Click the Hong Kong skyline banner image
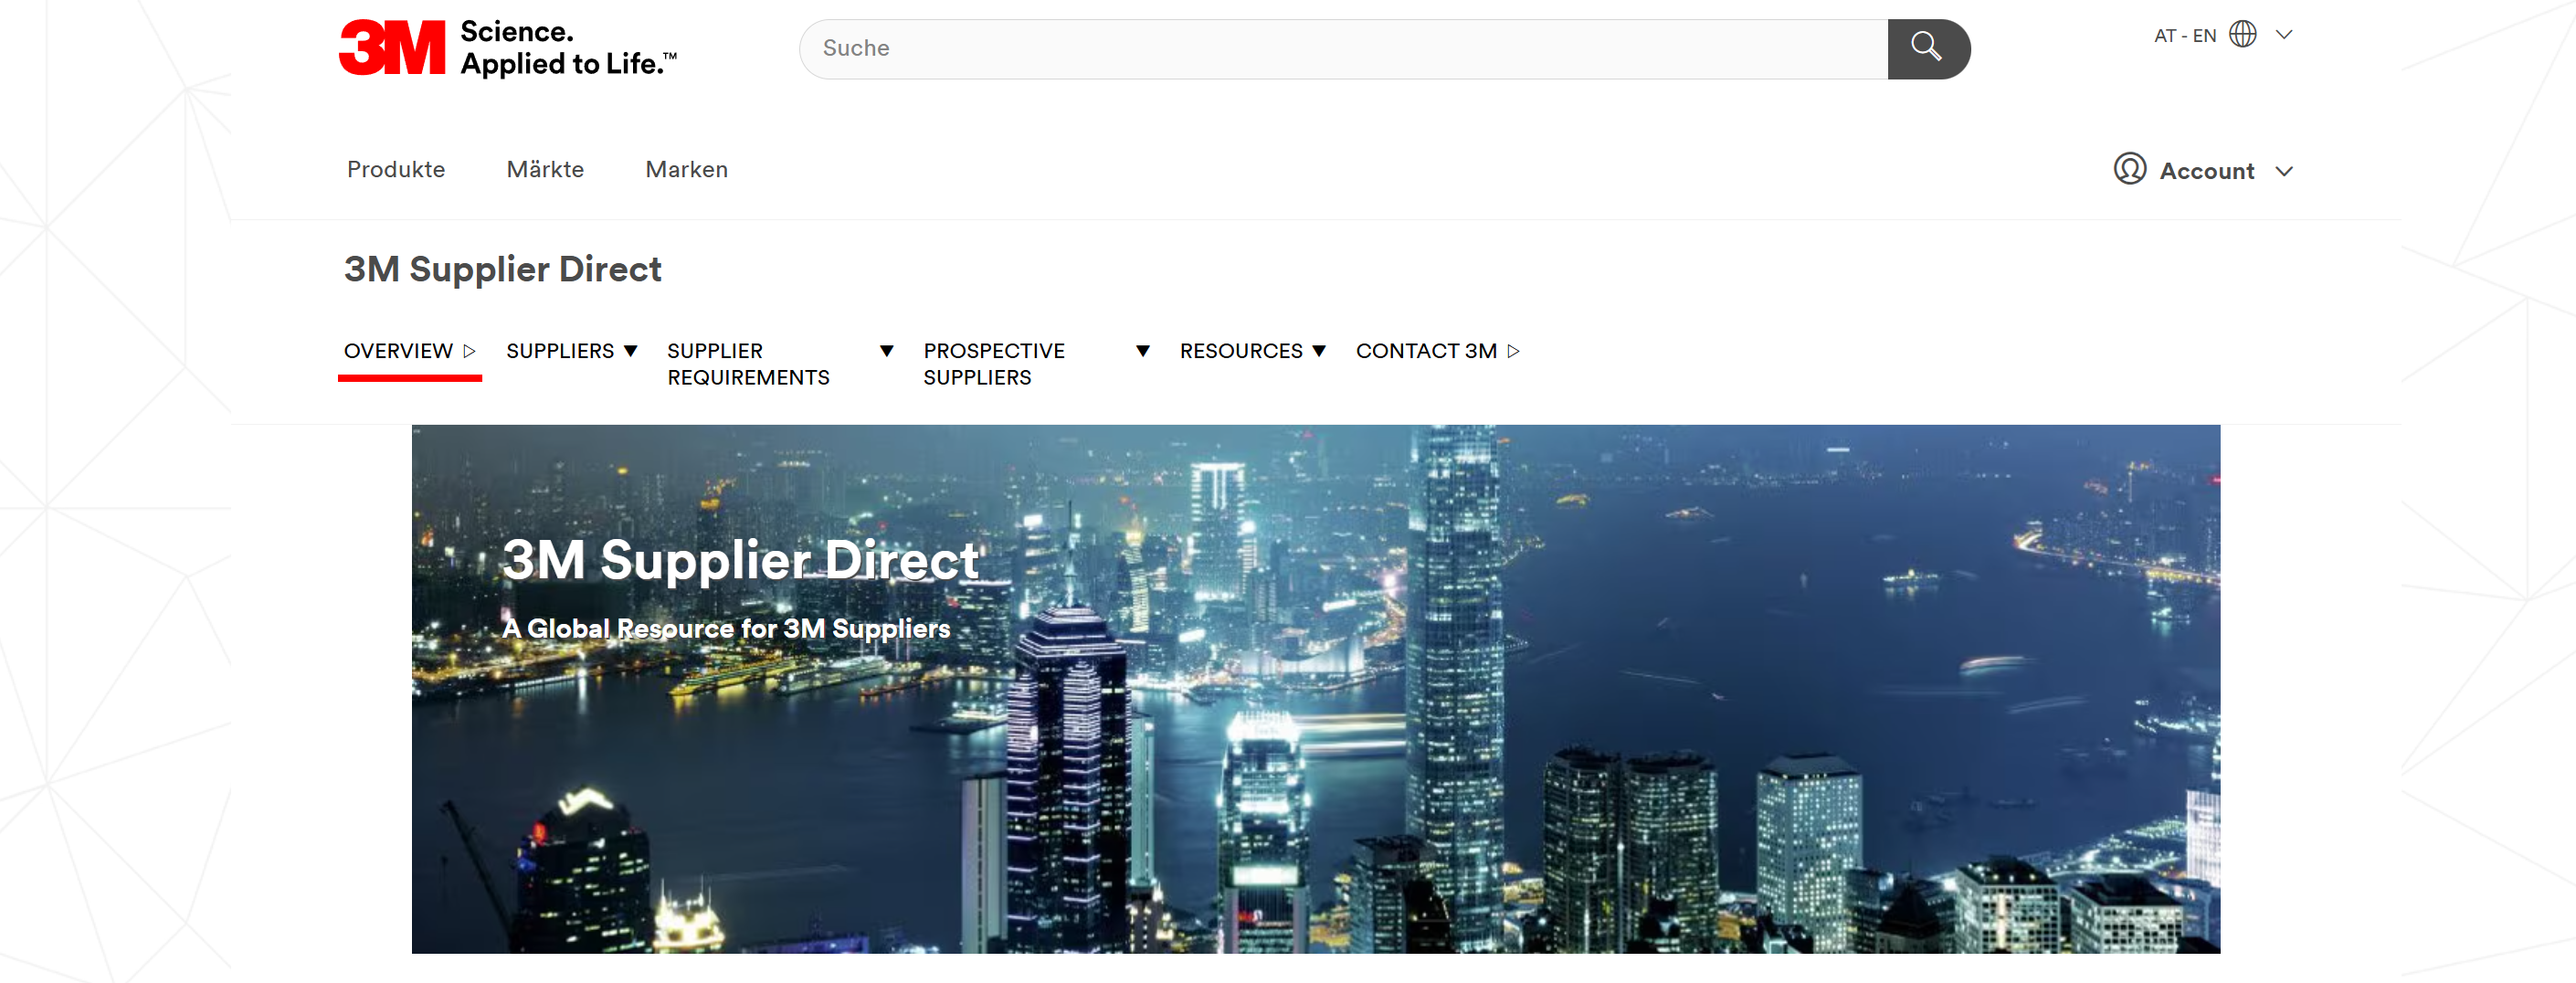 (x=1316, y=689)
